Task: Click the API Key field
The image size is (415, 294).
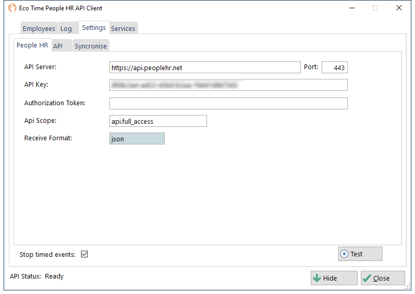Action: click(x=229, y=85)
